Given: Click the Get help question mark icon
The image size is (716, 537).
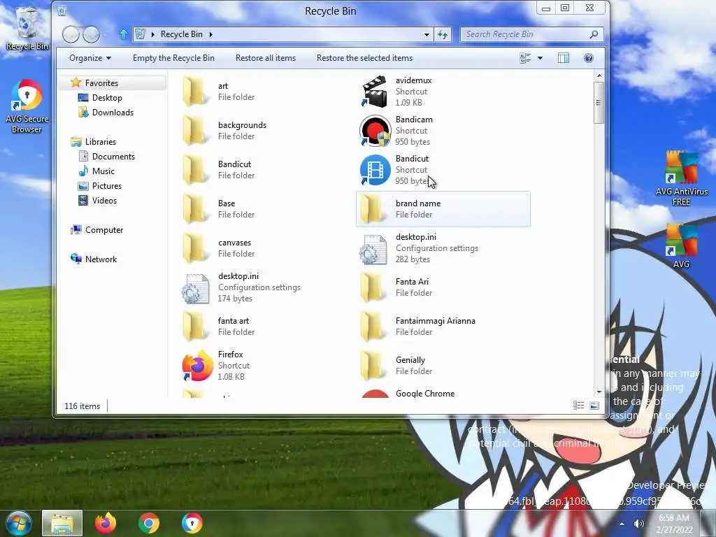Looking at the screenshot, I should [x=589, y=58].
